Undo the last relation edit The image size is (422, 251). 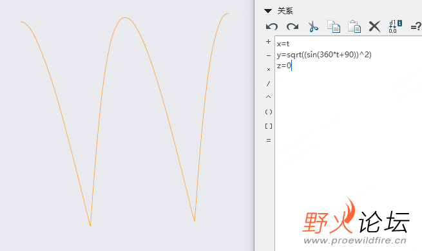pos(271,26)
